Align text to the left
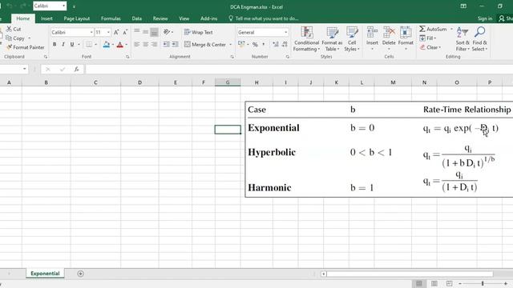513x288 pixels. [137, 45]
